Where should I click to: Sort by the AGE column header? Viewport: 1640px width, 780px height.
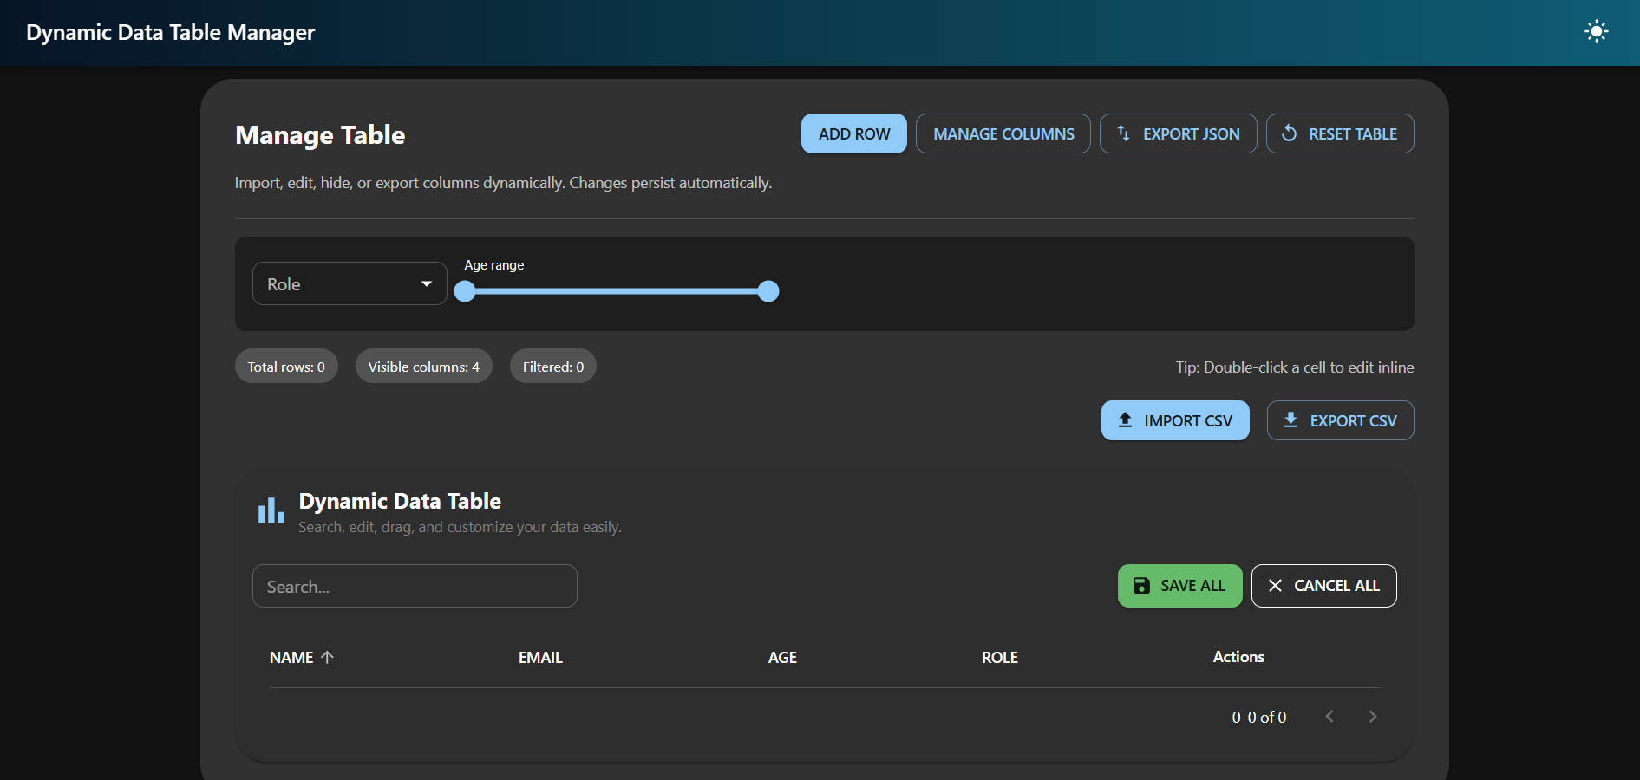781,658
